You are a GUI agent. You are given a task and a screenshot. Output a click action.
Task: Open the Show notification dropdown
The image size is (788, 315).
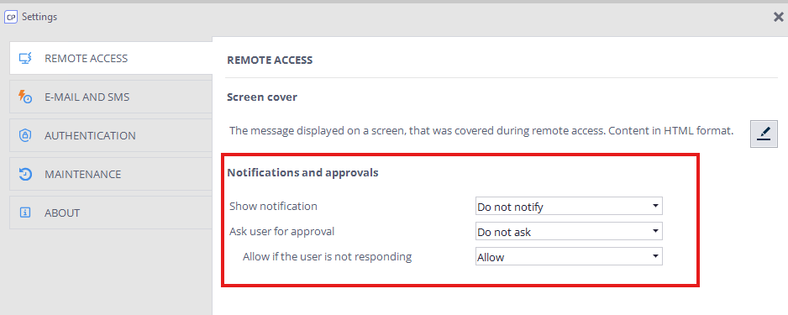click(569, 206)
